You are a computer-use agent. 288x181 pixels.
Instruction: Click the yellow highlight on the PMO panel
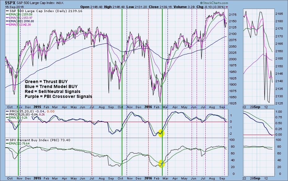click(161, 133)
